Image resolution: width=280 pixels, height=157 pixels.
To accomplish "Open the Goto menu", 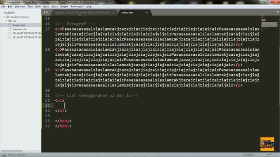I will coord(46,7).
